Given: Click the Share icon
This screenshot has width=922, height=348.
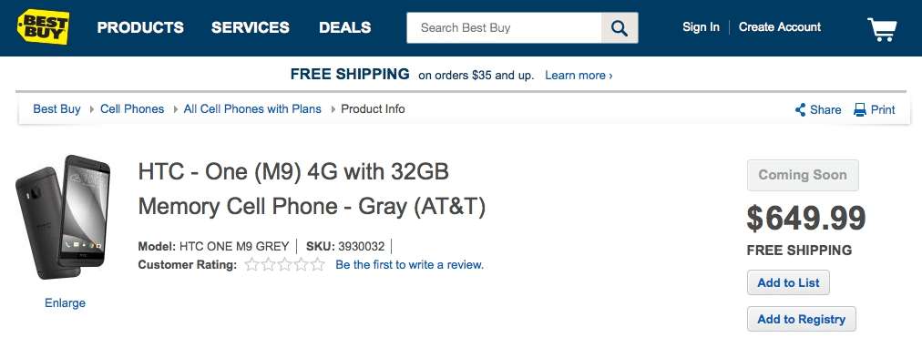Looking at the screenshot, I should pos(800,109).
